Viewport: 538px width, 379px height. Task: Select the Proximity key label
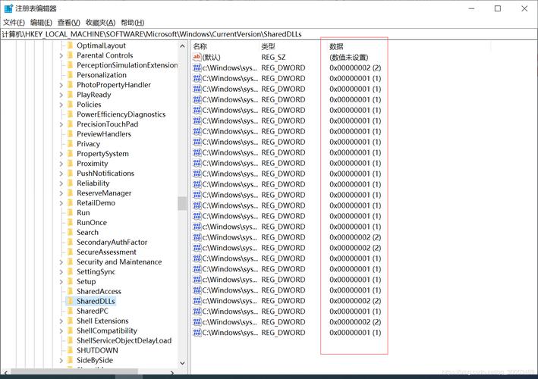pos(93,164)
